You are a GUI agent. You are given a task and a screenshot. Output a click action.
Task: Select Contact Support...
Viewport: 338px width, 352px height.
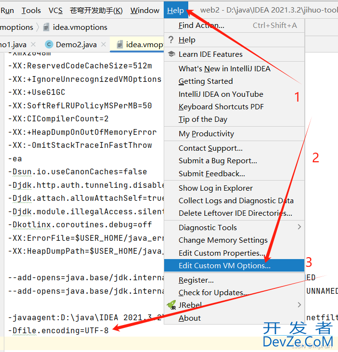[x=234, y=148]
